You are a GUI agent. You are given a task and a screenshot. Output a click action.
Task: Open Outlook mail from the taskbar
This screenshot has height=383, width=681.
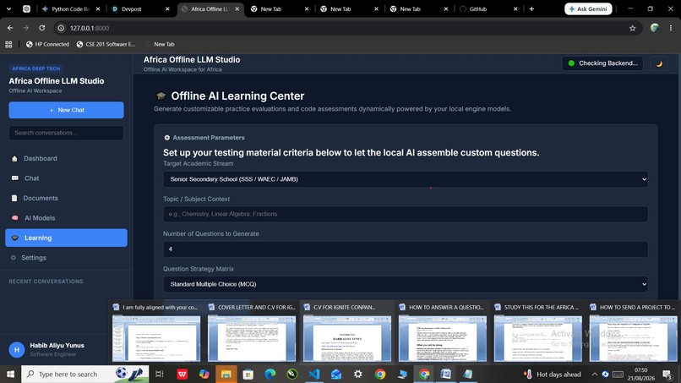click(x=336, y=374)
